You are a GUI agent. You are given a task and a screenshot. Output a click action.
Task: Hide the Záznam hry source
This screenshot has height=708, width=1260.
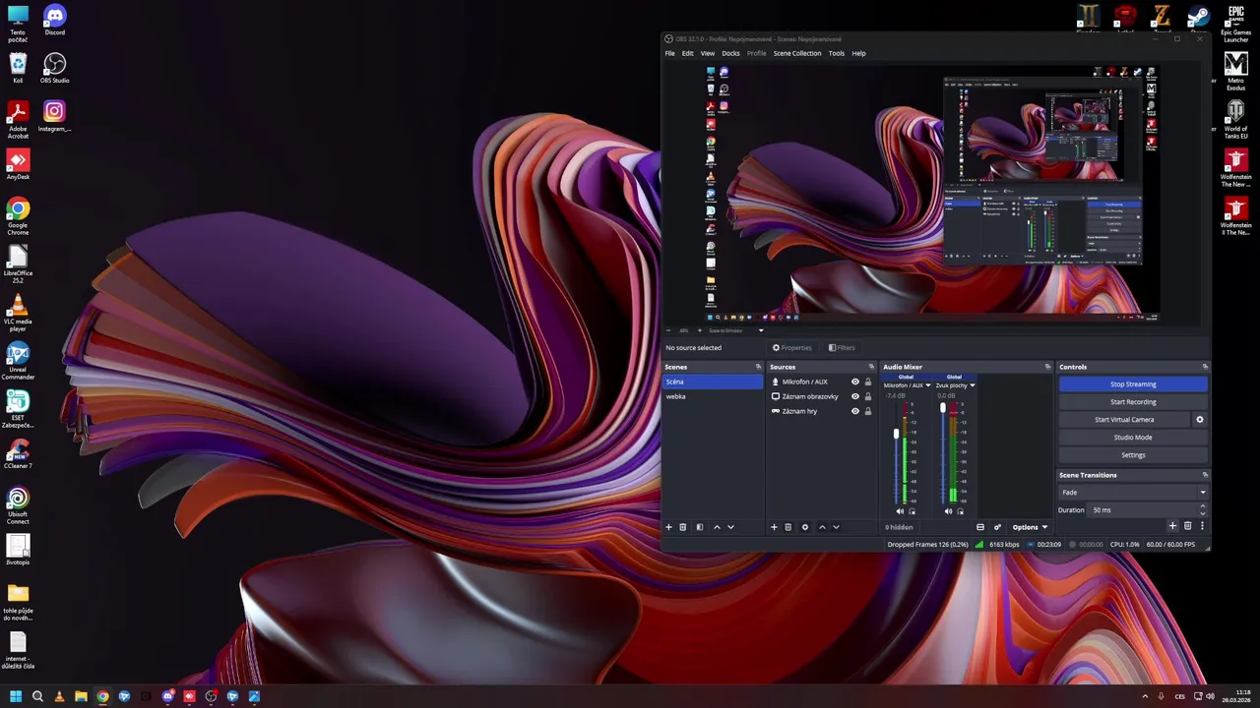coord(854,411)
